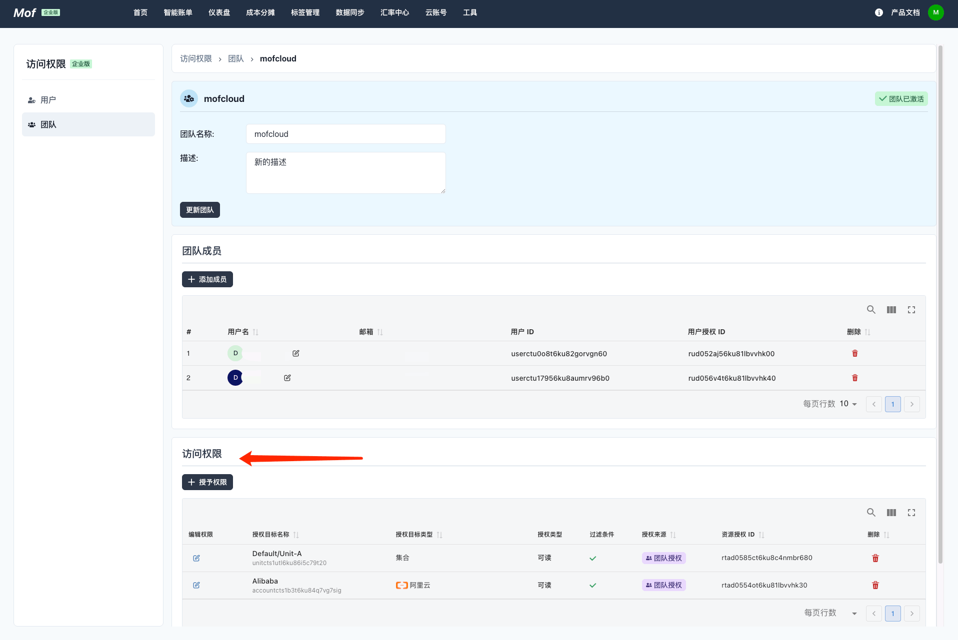Open 仪表盘 menu

pyautogui.click(x=219, y=12)
